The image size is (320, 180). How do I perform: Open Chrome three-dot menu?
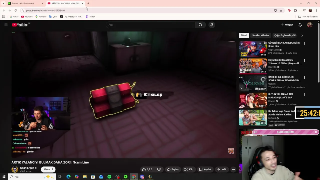click(316, 10)
